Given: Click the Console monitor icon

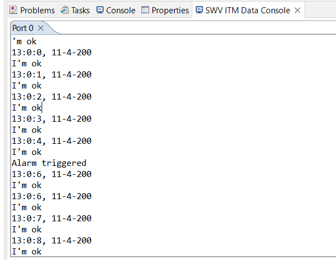Looking at the screenshot, I should tap(100, 10).
